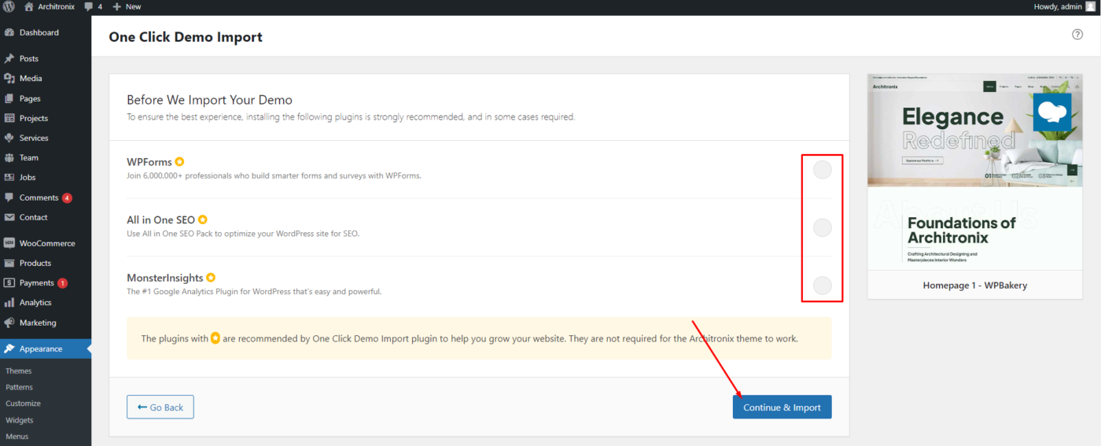This screenshot has height=446, width=1101.
Task: Click the Payments dollar icon
Action: 9,282
